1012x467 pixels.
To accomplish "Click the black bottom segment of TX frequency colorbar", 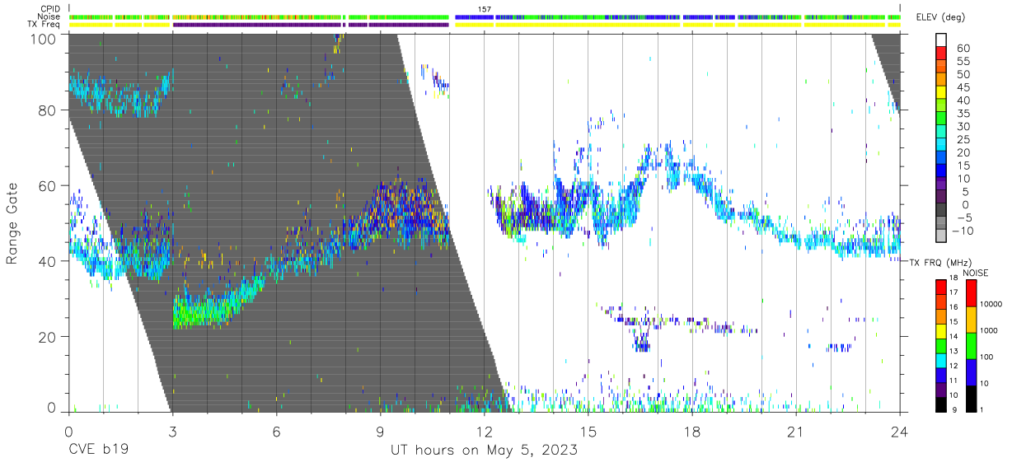I will click(941, 404).
